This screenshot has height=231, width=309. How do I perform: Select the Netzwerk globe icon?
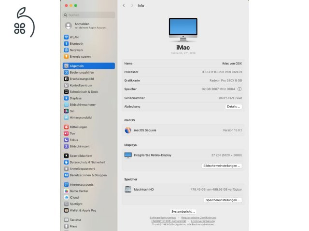click(67, 50)
